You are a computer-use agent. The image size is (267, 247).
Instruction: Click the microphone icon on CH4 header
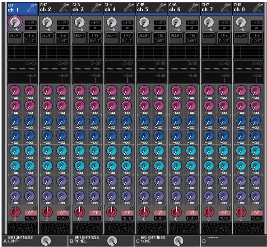128,8
